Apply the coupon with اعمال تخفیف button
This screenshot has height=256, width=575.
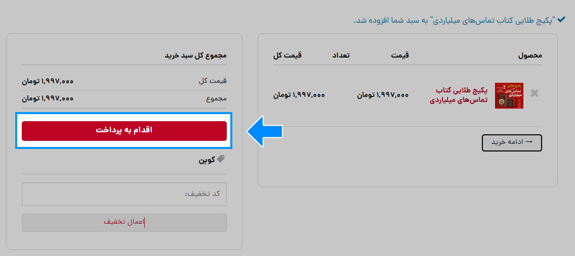pos(124,222)
